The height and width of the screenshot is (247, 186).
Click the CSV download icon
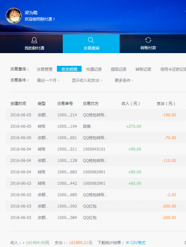[127, 242]
